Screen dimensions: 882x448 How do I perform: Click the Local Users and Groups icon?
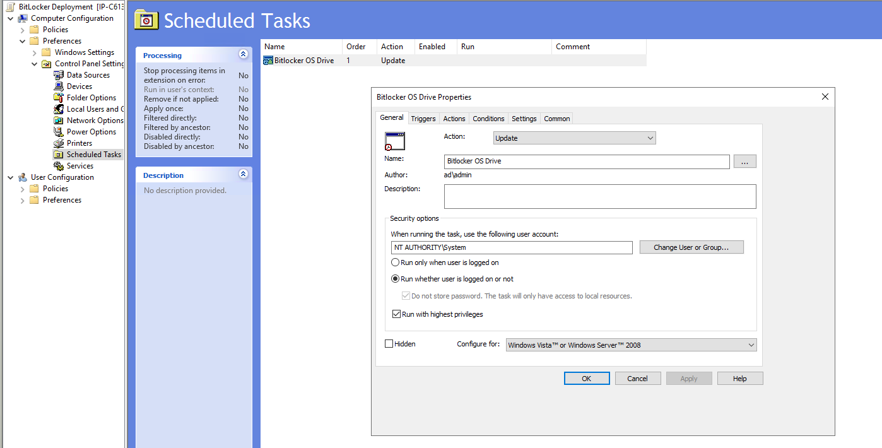coord(59,109)
